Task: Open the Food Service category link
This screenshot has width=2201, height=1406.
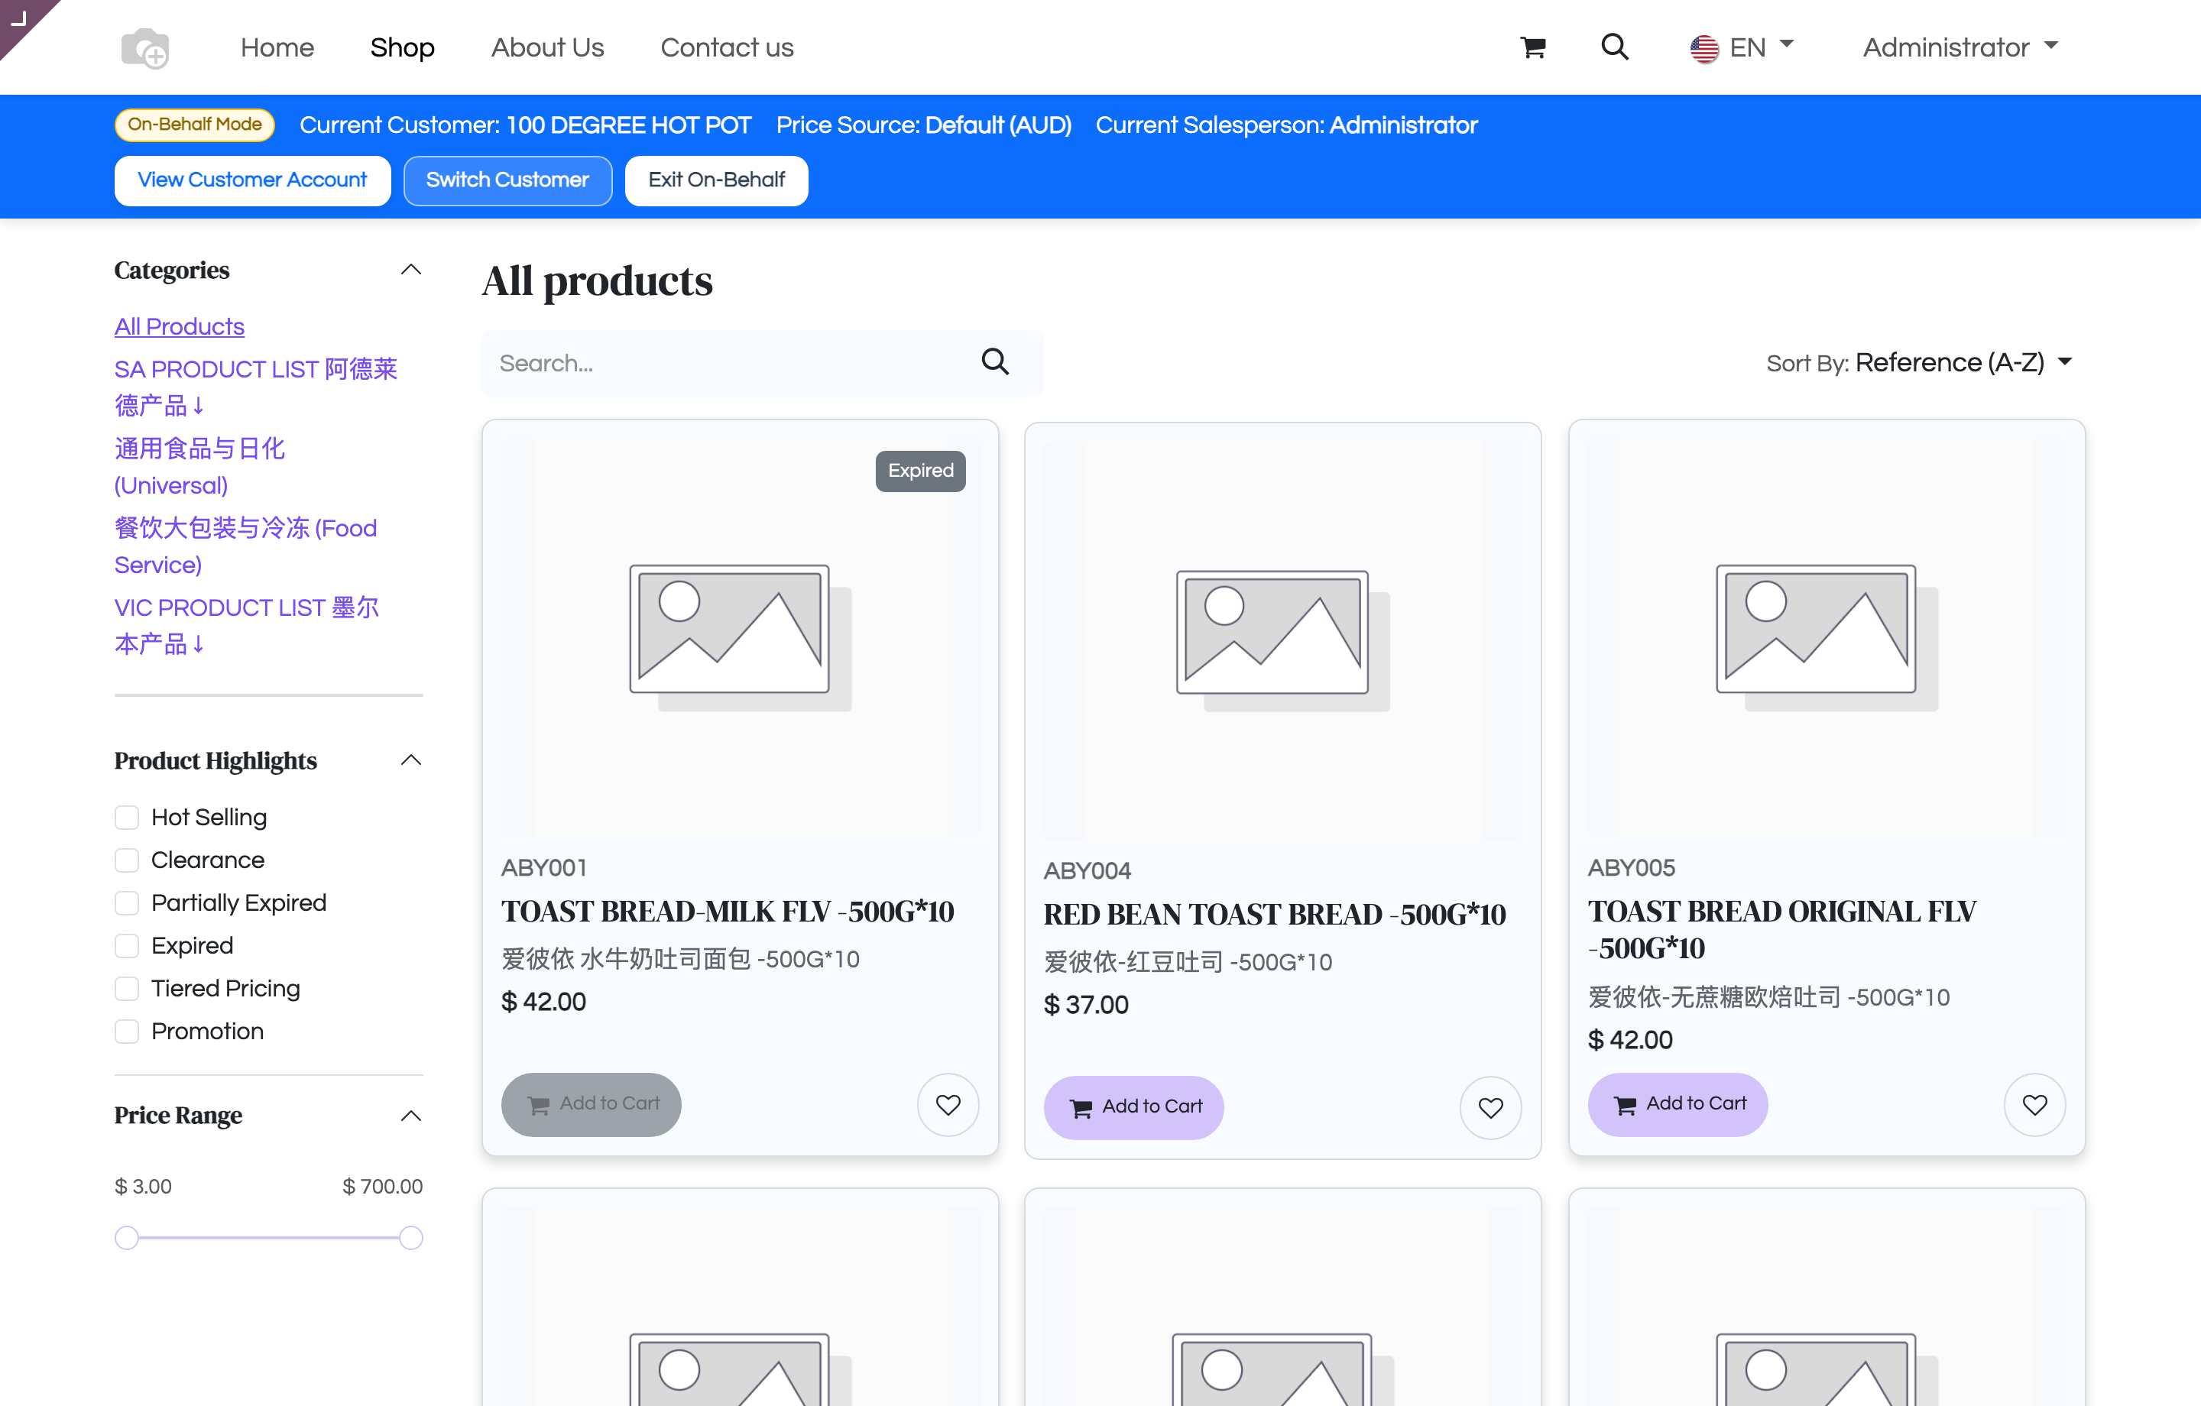Action: click(x=245, y=546)
